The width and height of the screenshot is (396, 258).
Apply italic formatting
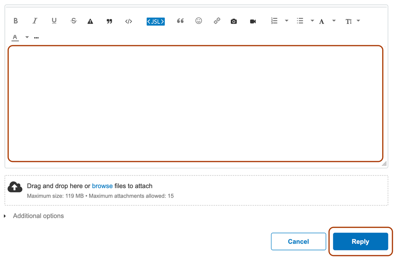(35, 21)
